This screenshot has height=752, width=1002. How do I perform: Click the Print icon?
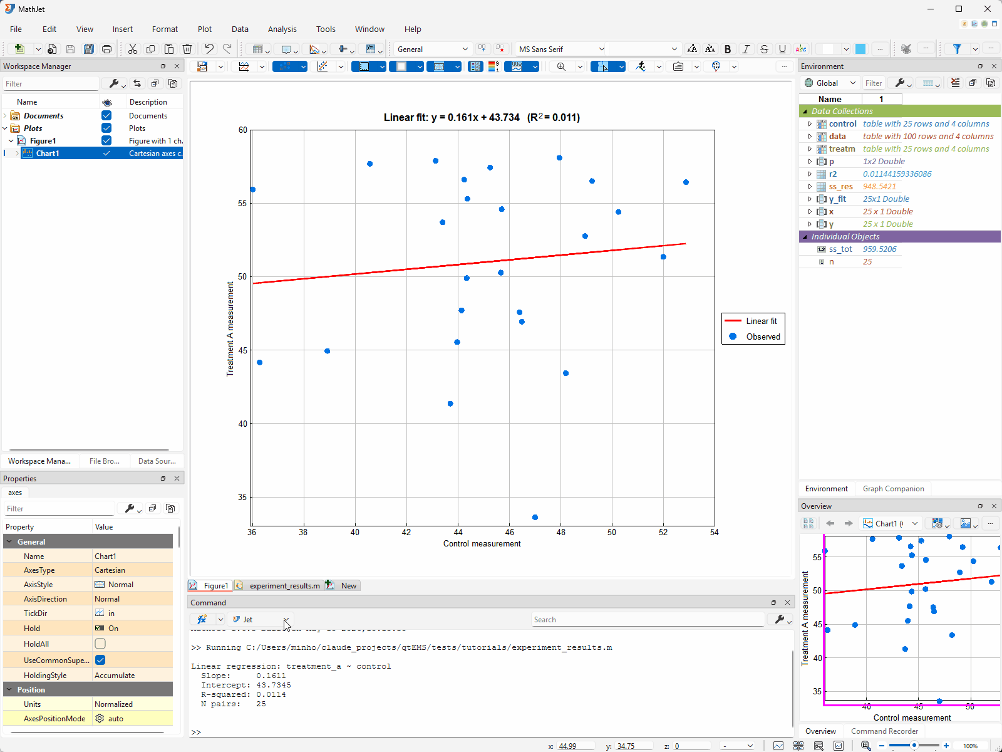coord(106,49)
